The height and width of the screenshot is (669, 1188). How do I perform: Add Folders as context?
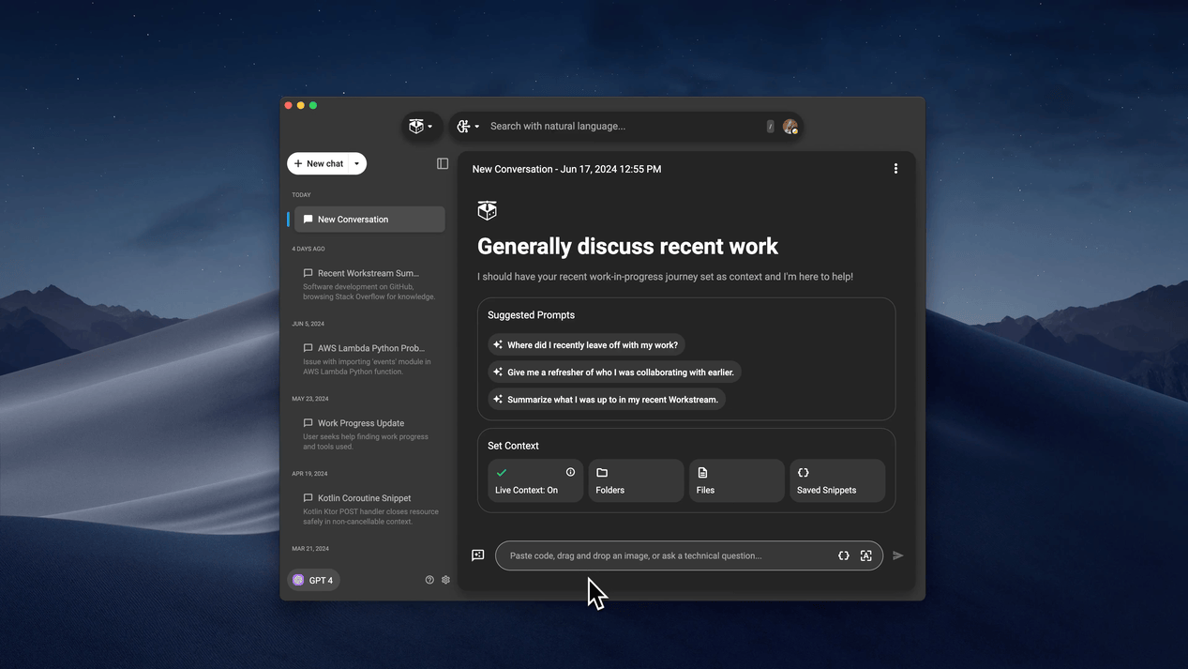coord(636,480)
